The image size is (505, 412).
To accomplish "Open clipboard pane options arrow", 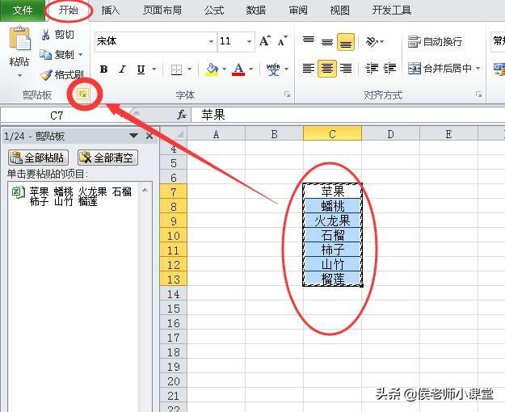I will [133, 136].
